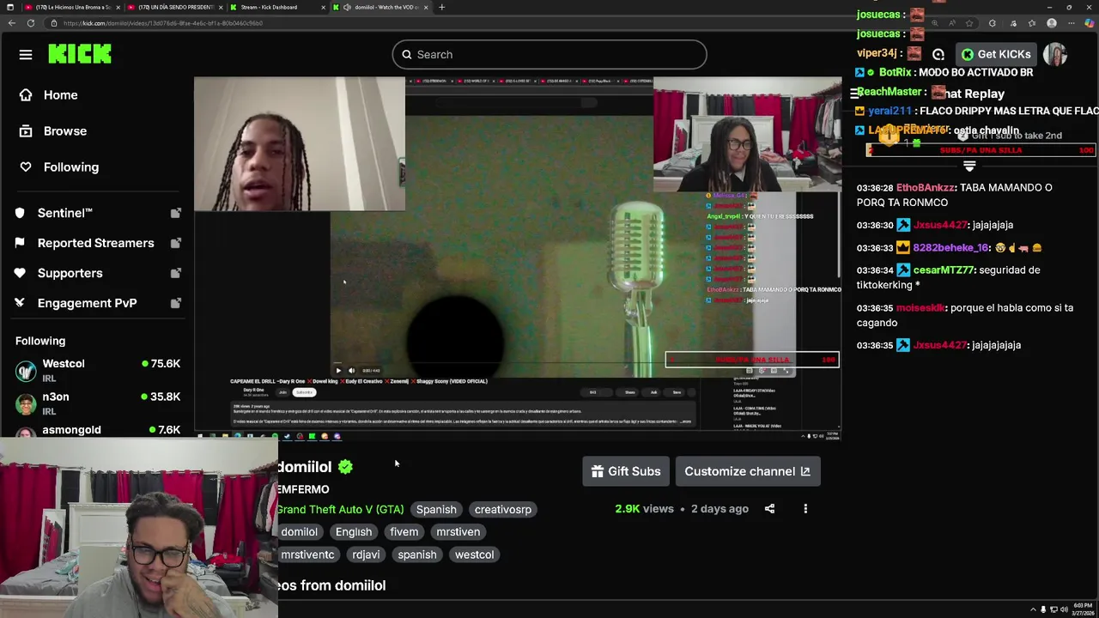Switch to the Stream - Kick Dashboard tab

(277, 7)
